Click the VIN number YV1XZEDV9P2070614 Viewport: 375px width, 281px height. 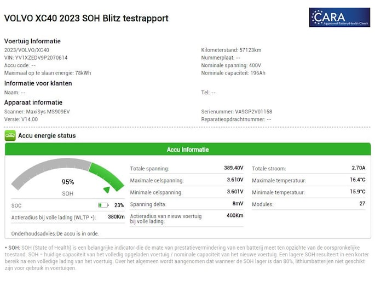(36, 58)
